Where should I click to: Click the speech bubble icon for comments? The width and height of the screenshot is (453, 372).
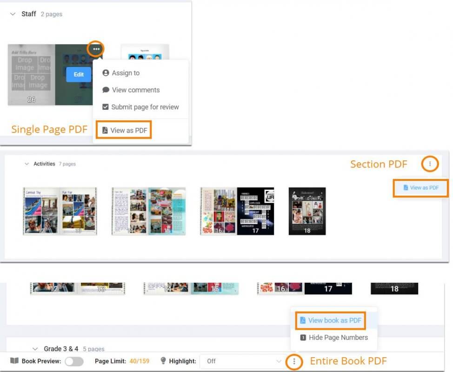tap(106, 90)
